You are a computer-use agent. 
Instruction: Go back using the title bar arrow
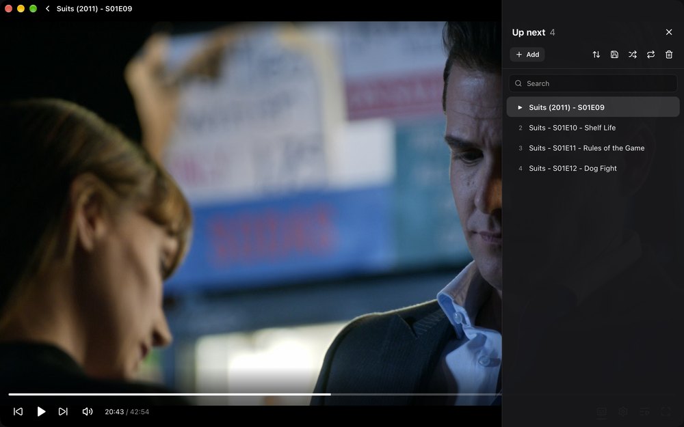48,9
